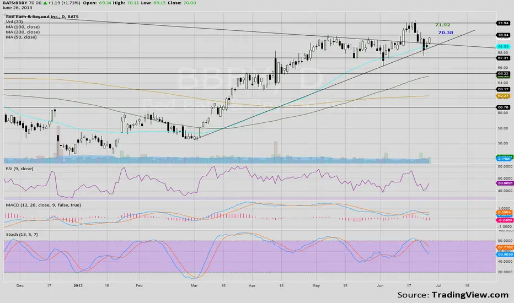Click the 68.00 price axis tick
514x303 pixels.
tap(503, 52)
